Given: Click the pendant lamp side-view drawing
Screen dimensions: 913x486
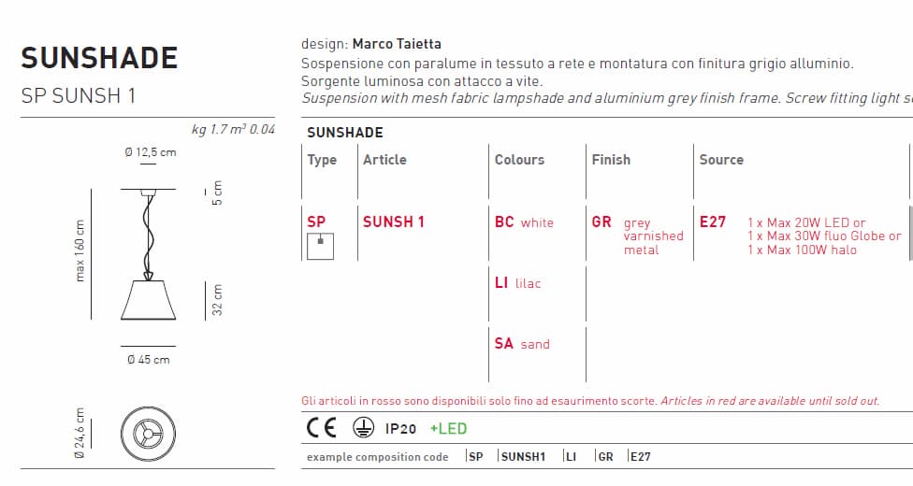Looking at the screenshot, I should pyautogui.click(x=148, y=254).
